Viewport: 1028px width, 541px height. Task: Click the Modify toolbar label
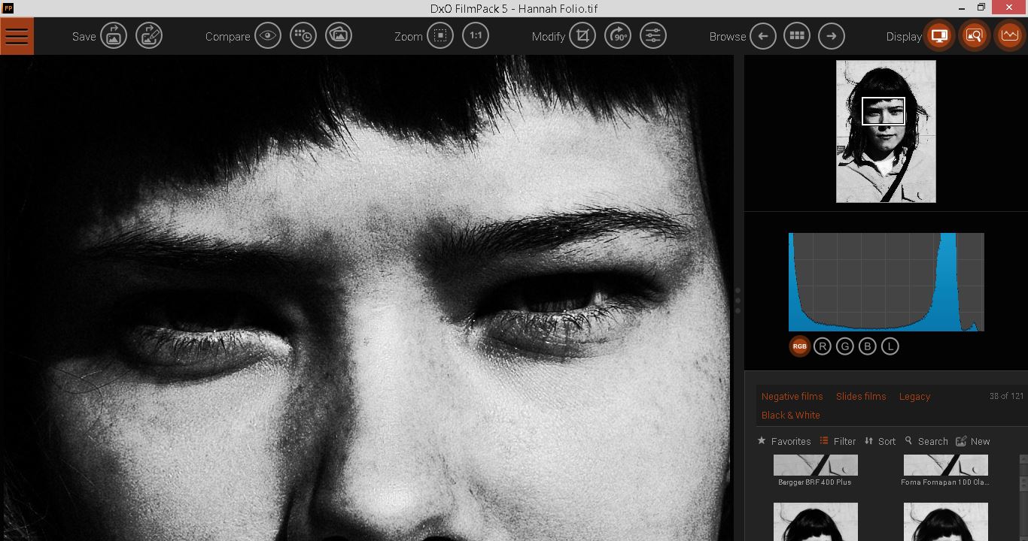point(548,36)
